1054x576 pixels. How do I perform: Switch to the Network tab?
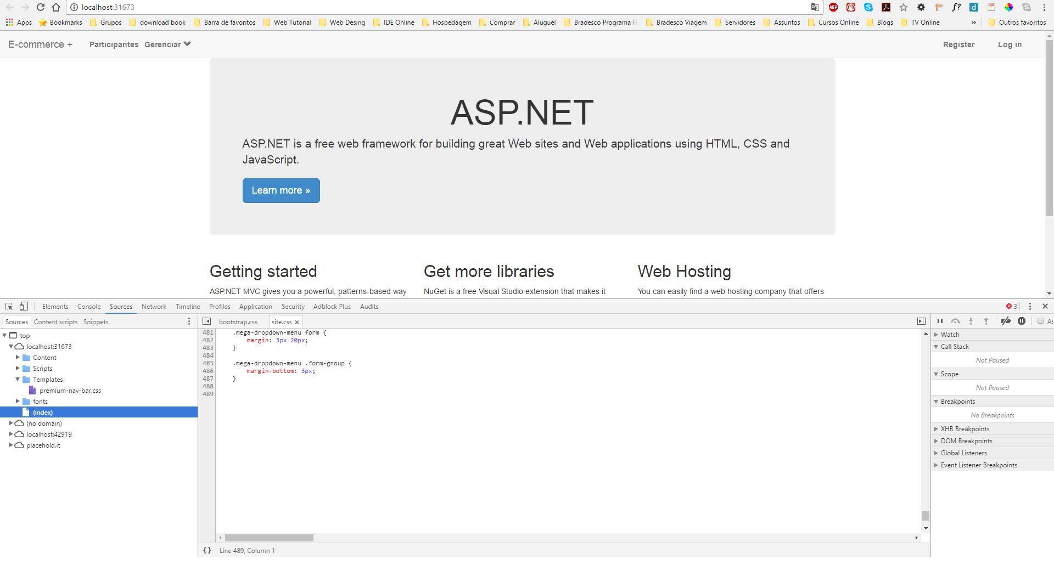pyautogui.click(x=154, y=307)
